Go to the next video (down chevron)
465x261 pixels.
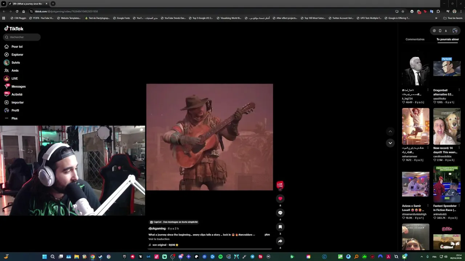(x=390, y=143)
